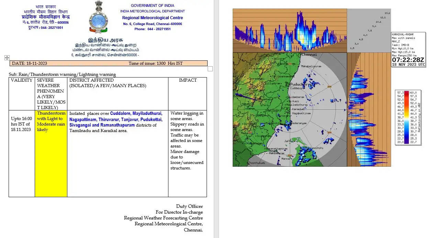
Task: Click the table resize handle square
Action: 210,69
